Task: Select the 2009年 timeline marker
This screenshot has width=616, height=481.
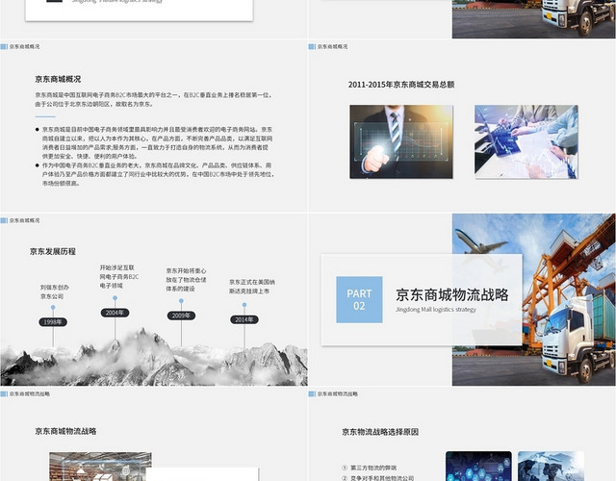Action: [181, 316]
